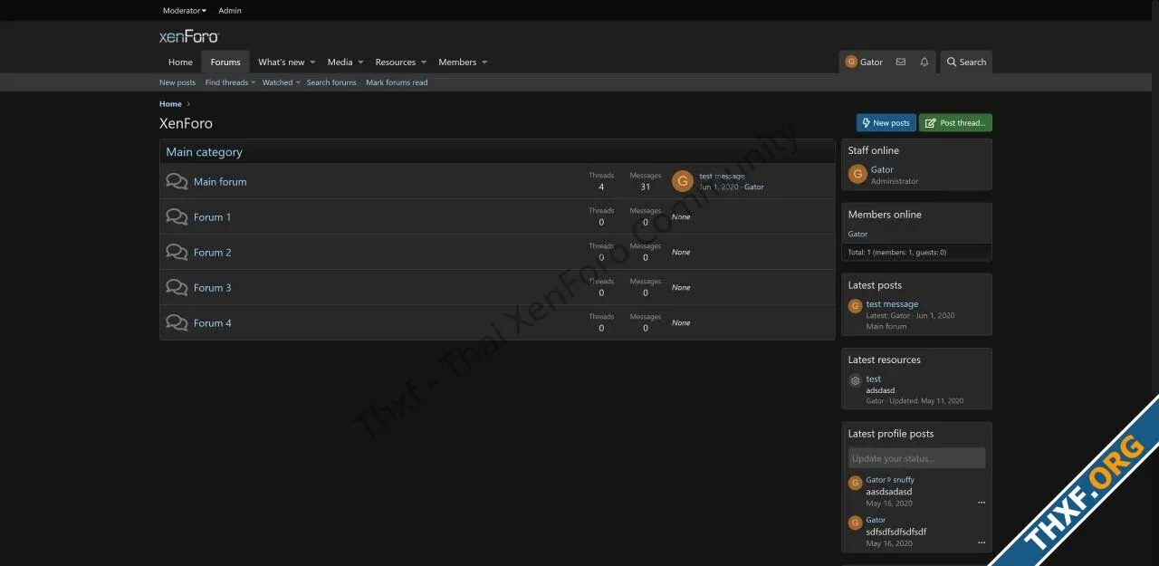The image size is (1159, 566).
Task: Click the Forum 2 speech-bubble icon
Action: [x=177, y=252]
